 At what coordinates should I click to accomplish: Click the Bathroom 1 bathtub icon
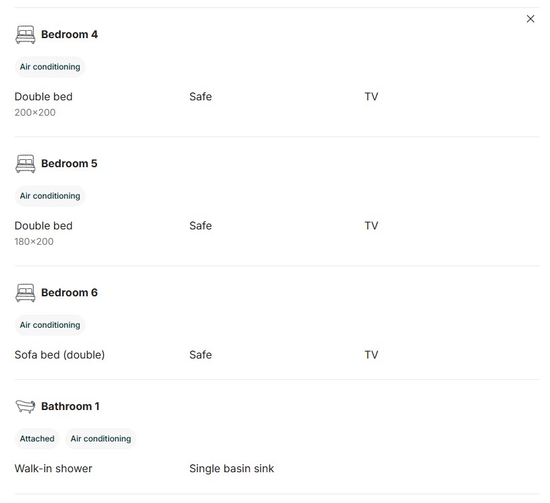(25, 406)
